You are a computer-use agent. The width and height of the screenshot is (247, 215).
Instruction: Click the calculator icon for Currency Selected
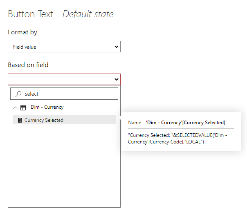tap(20, 120)
